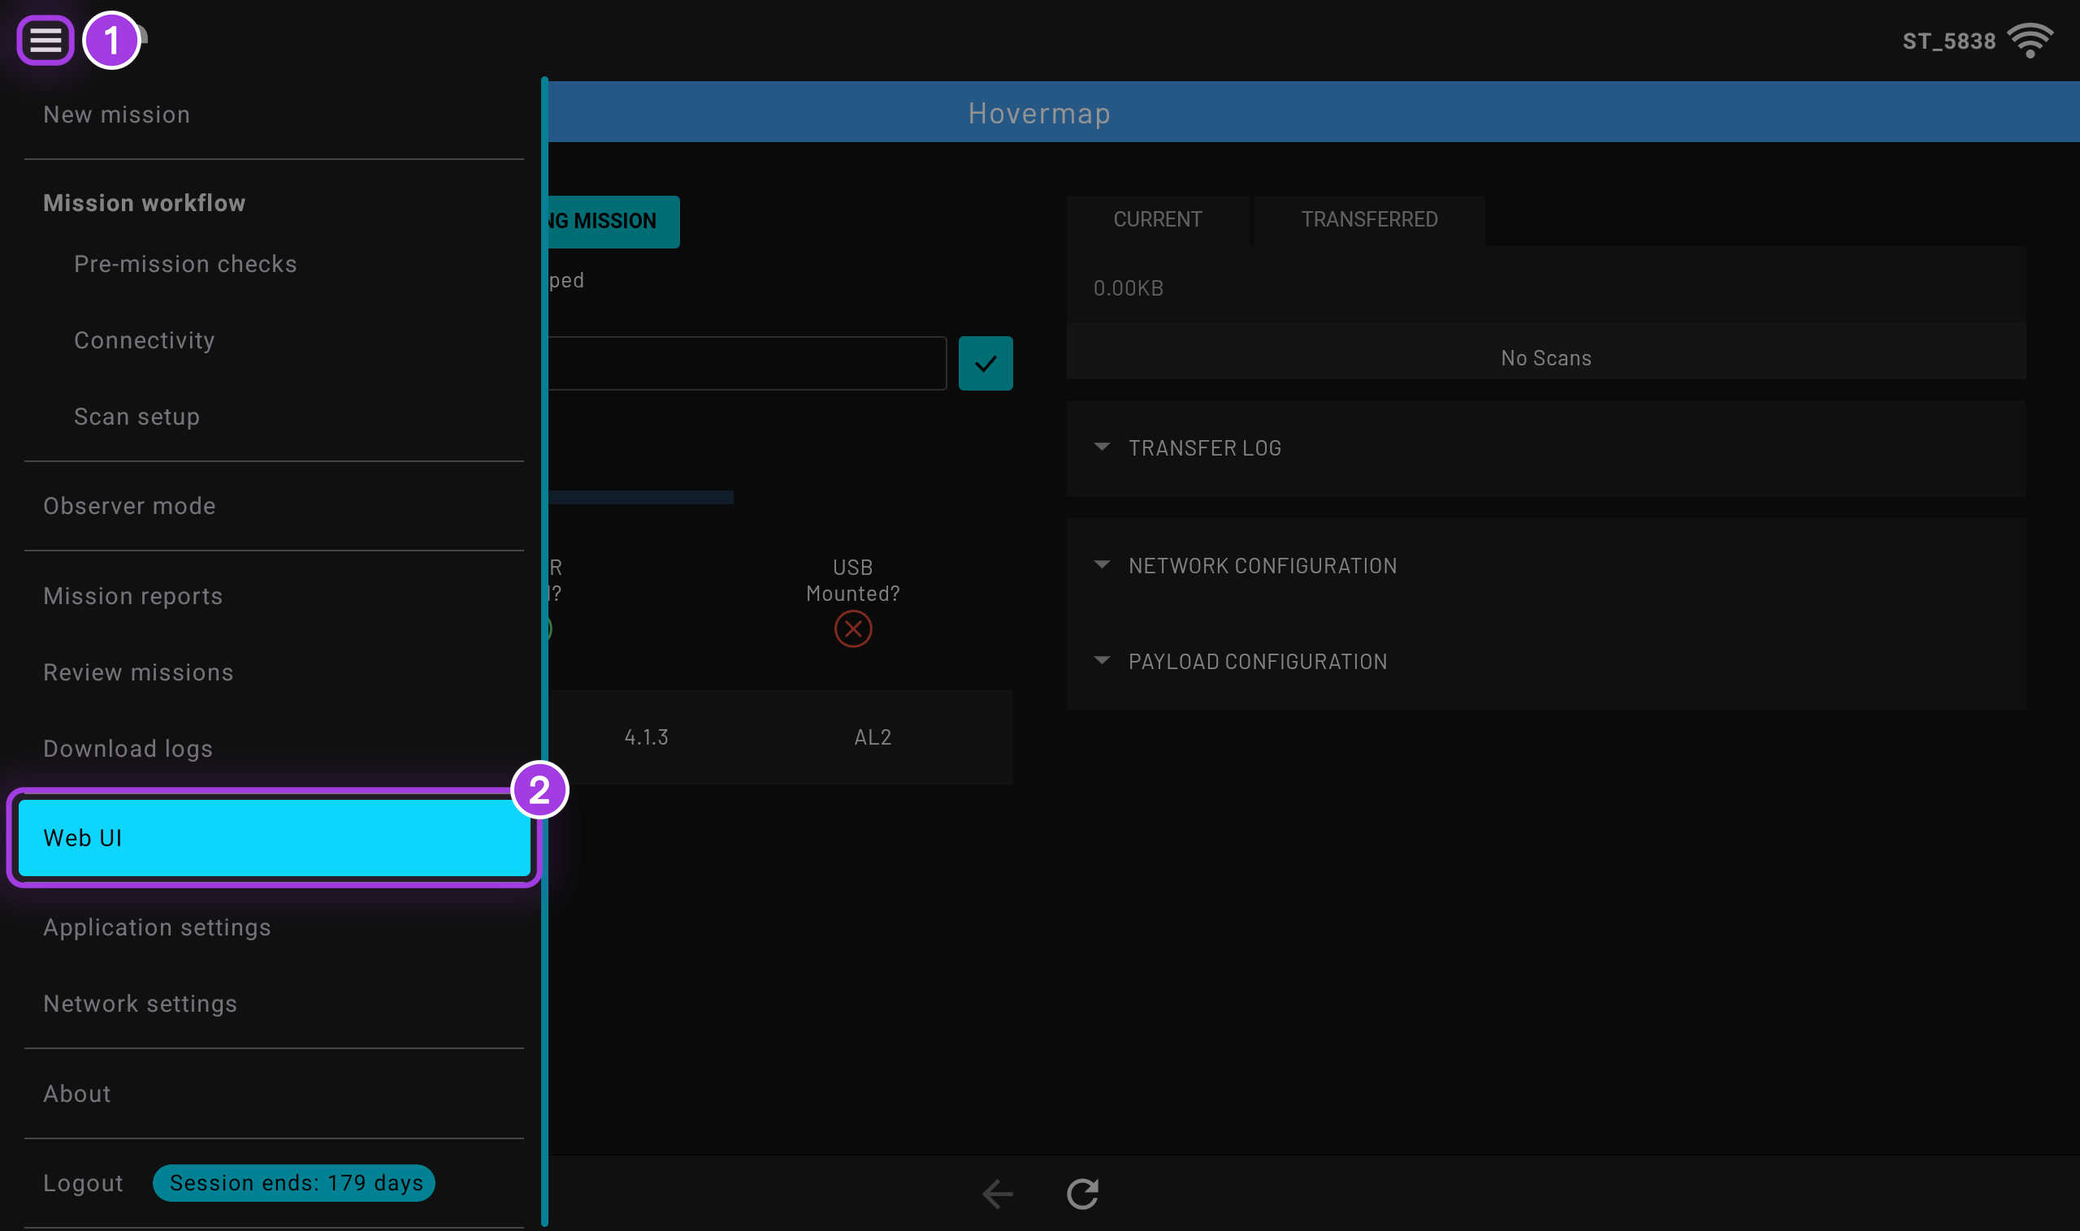Open Mission reports
This screenshot has height=1231, width=2080.
(x=132, y=595)
